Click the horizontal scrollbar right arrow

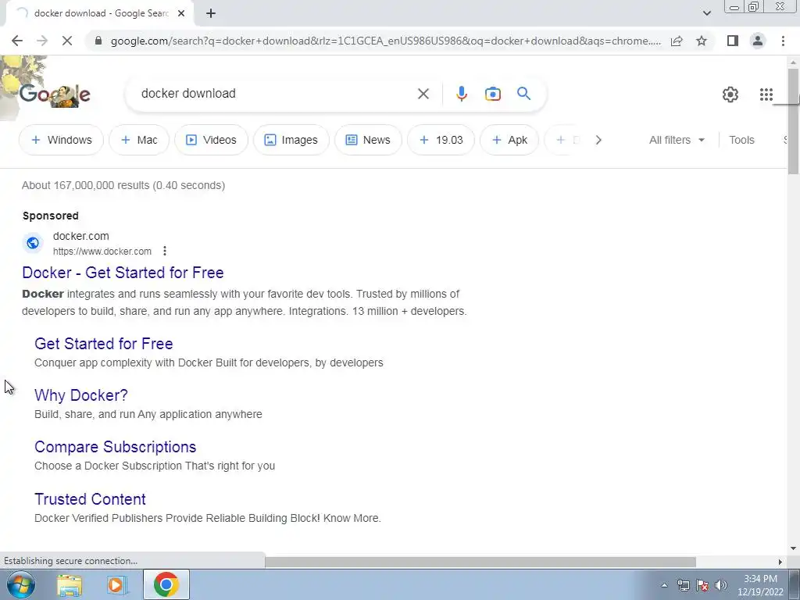(x=780, y=562)
